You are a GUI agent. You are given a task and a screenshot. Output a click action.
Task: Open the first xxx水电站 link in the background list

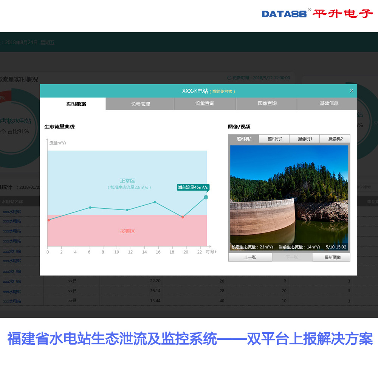(12, 211)
